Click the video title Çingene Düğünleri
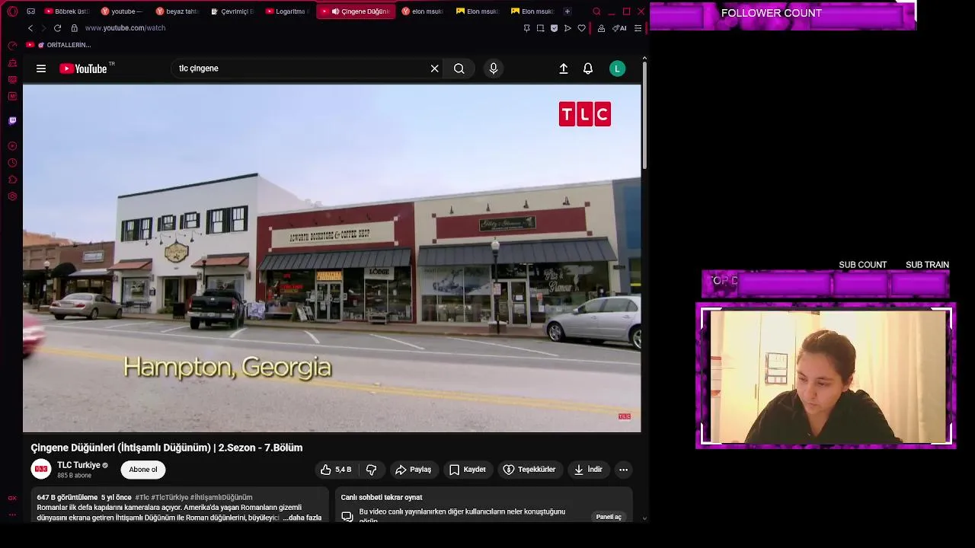The height and width of the screenshot is (548, 975). [167, 448]
